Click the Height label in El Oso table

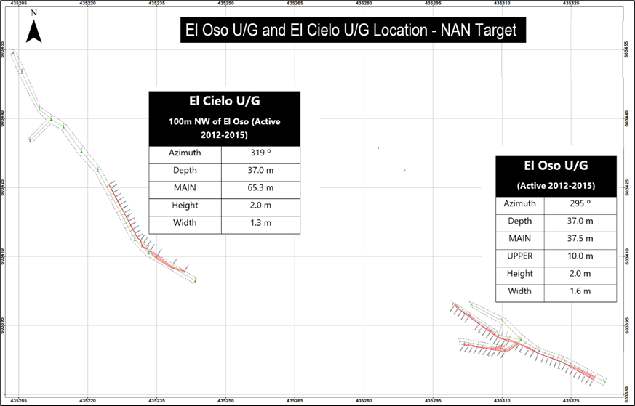519,274
